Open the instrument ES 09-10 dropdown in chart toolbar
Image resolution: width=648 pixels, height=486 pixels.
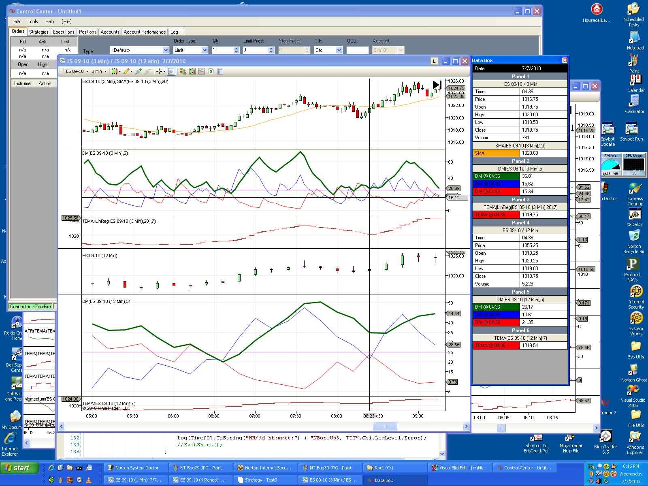pyautogui.click(x=77, y=71)
